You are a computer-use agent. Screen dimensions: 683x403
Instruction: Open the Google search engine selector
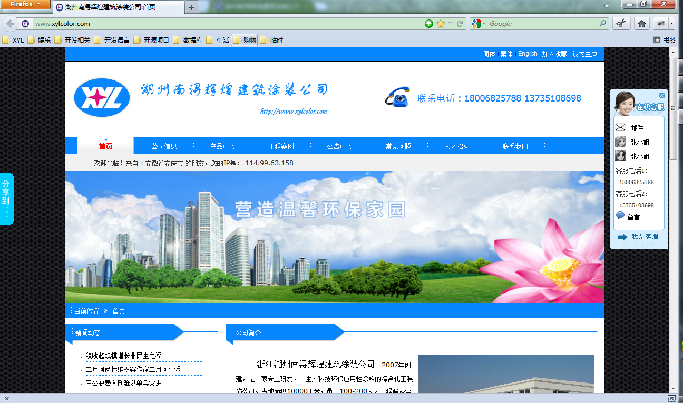[x=479, y=24]
